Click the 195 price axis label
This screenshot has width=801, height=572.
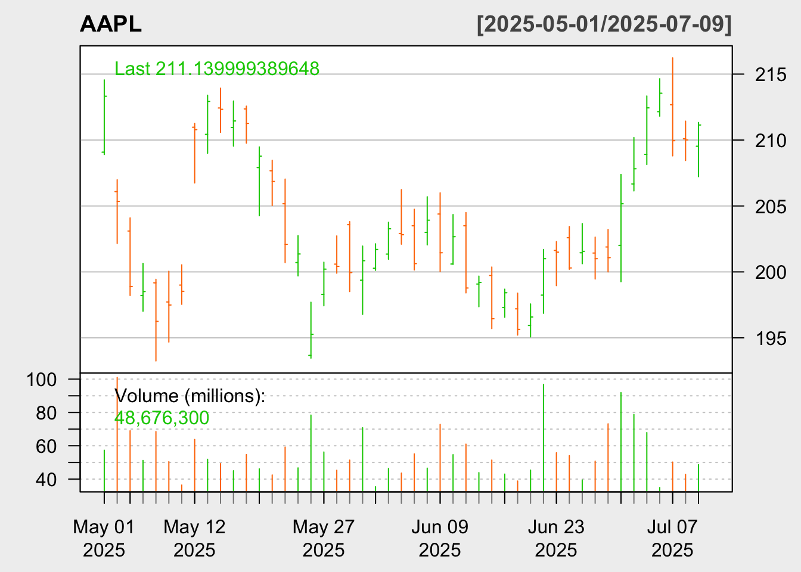pyautogui.click(x=771, y=338)
